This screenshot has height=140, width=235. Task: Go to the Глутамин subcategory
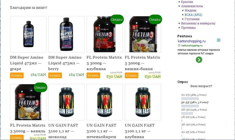[192, 19]
